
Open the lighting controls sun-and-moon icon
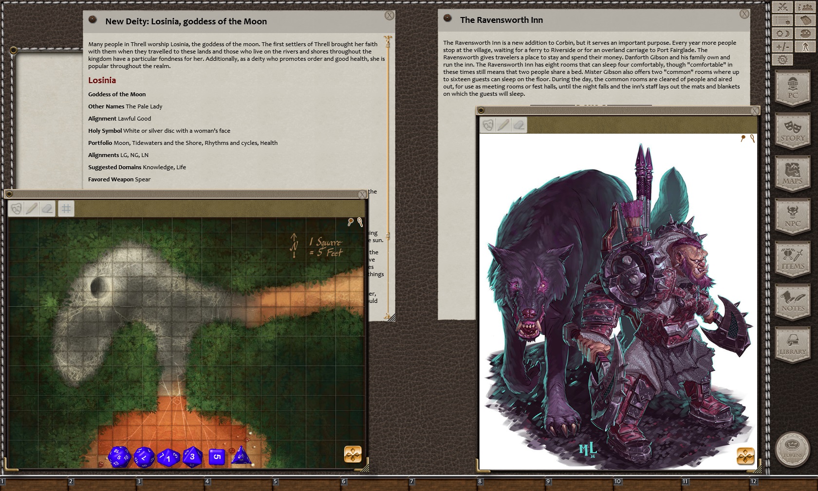(x=782, y=34)
